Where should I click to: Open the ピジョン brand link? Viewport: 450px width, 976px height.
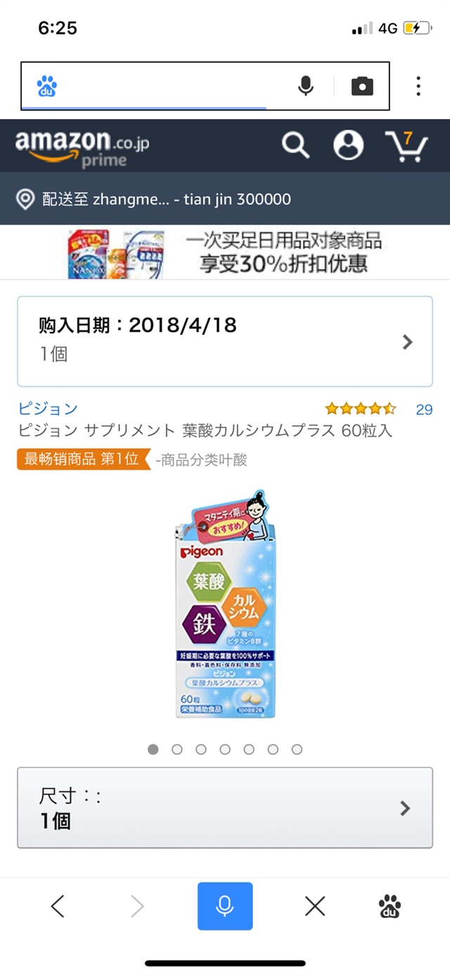48,408
